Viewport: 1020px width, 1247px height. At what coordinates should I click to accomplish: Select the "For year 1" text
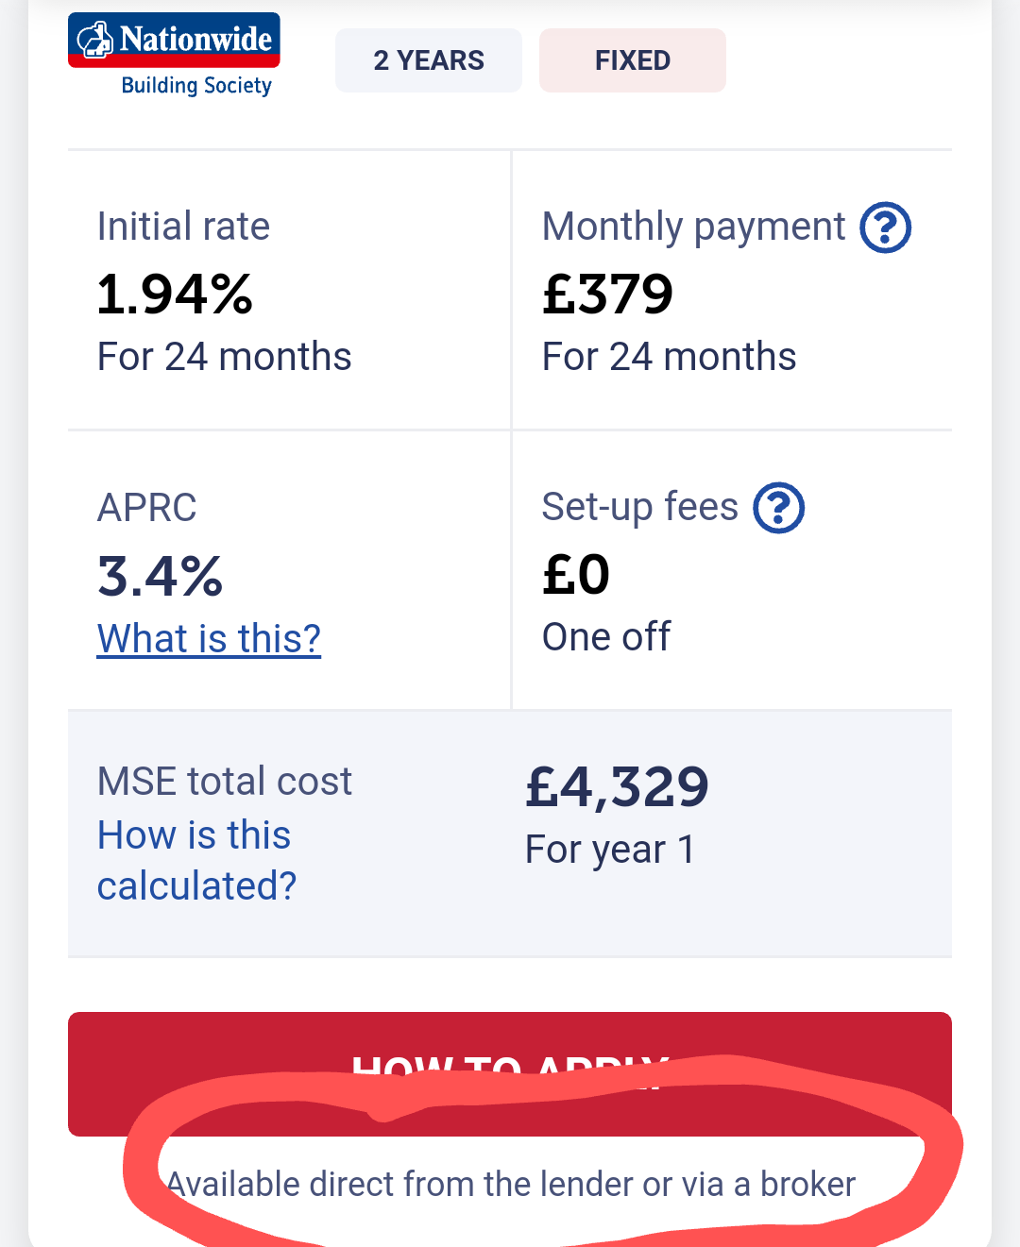pyautogui.click(x=610, y=850)
